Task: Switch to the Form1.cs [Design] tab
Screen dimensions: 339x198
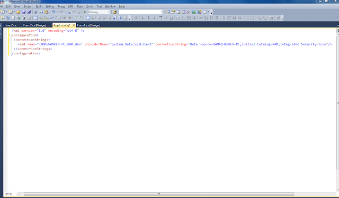Action: click(88, 25)
